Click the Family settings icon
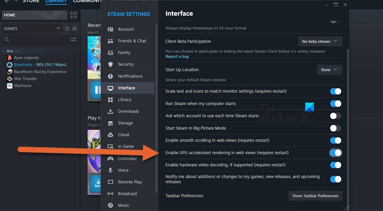The width and height of the screenshot is (383, 211). tap(111, 52)
